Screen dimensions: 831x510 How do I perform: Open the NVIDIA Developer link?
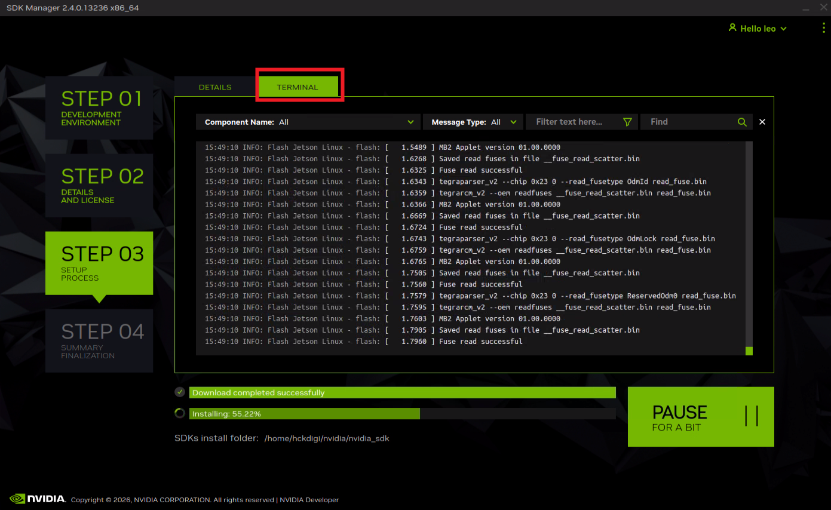pos(309,500)
